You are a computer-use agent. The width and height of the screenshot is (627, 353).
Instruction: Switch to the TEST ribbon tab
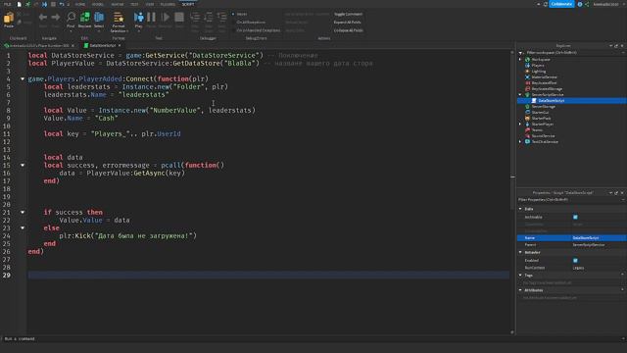click(x=134, y=4)
